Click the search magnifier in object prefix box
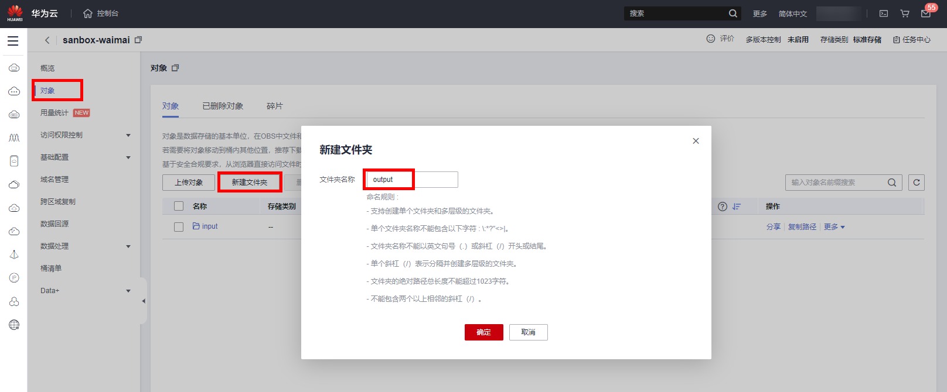The image size is (947, 392). (891, 183)
